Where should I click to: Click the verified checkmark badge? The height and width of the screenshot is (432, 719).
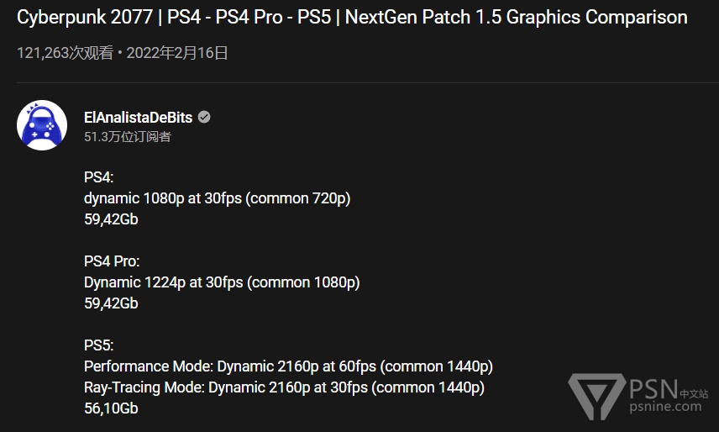pyautogui.click(x=204, y=118)
